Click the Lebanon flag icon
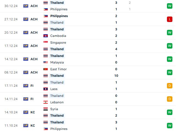 pos(46,102)
